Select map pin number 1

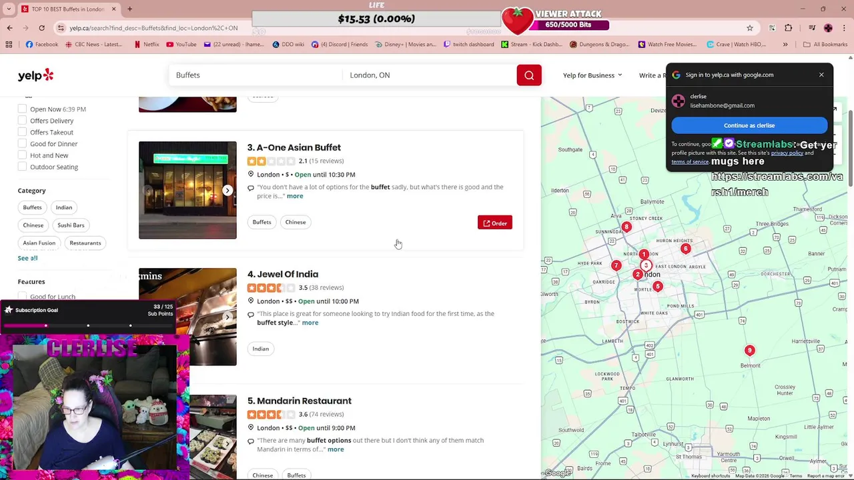[644, 255]
